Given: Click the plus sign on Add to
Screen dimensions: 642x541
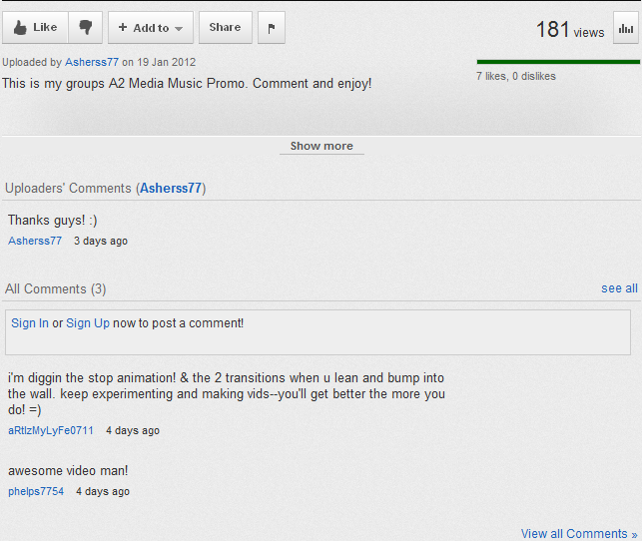Looking at the screenshot, I should point(123,27).
